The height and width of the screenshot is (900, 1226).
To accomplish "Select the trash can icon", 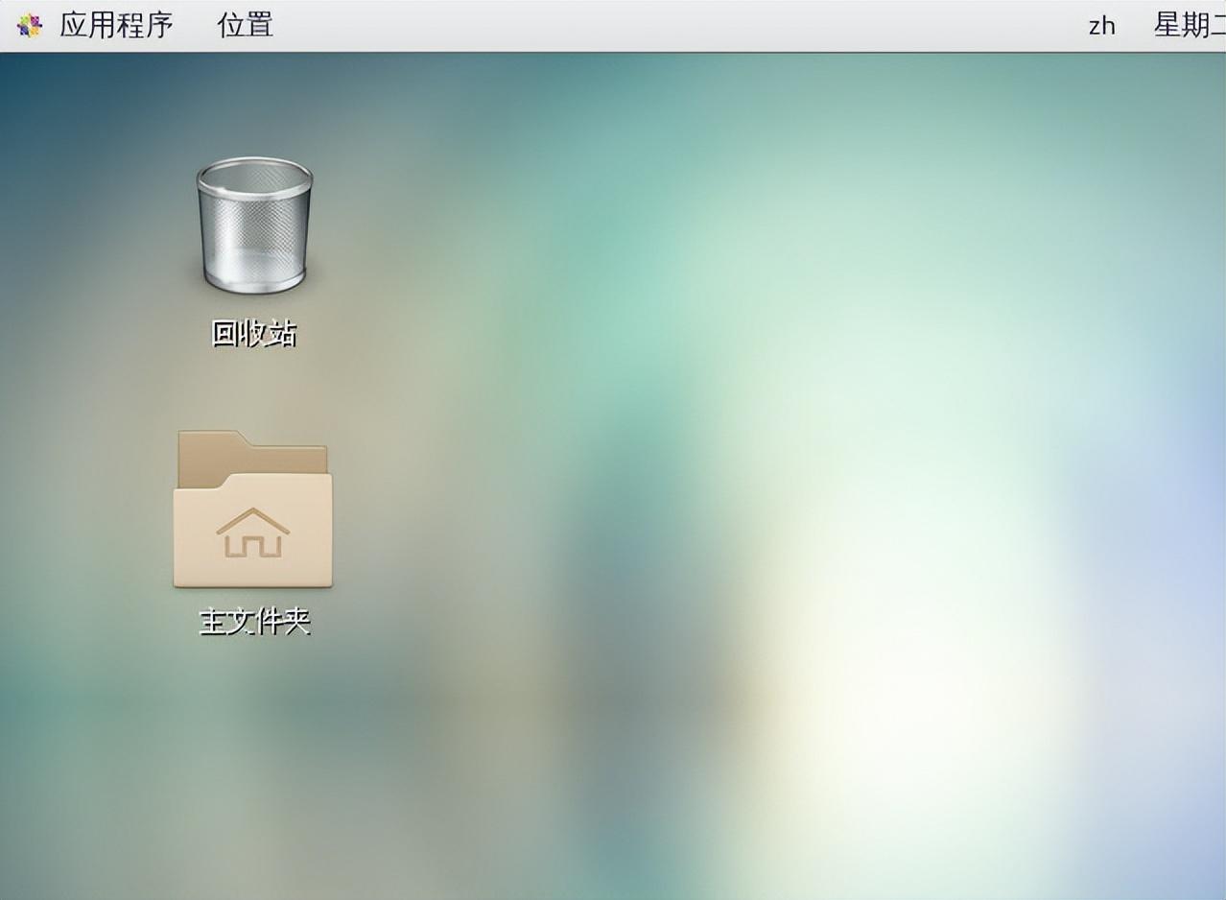I will (254, 225).
